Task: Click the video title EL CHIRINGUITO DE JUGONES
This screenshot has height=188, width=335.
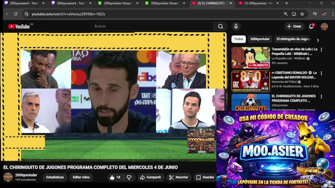Action: (x=91, y=167)
